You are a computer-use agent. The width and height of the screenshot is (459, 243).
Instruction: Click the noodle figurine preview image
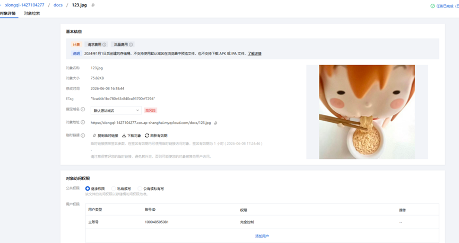(367, 112)
